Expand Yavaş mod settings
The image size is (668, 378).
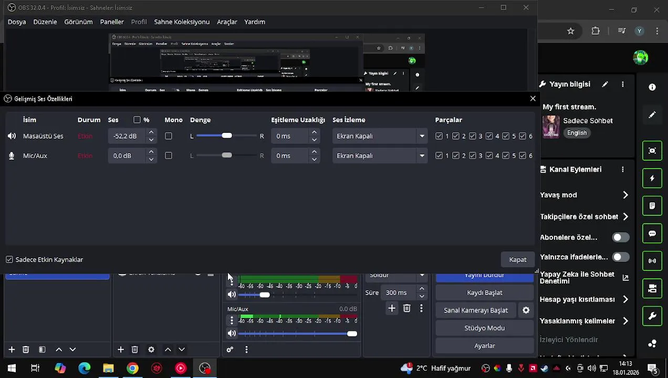625,195
